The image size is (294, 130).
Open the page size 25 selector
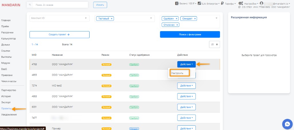pyautogui.click(x=214, y=44)
